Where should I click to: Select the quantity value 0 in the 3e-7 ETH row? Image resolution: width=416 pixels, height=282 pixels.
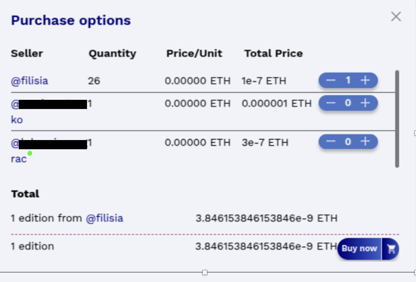click(x=348, y=141)
